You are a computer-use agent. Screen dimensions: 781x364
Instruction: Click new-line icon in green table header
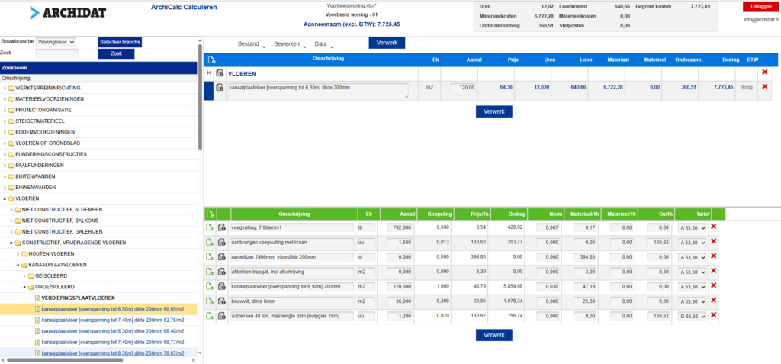[211, 214]
